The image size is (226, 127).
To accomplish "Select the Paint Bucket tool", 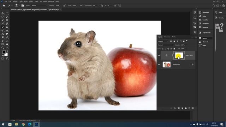I will pos(2,34).
